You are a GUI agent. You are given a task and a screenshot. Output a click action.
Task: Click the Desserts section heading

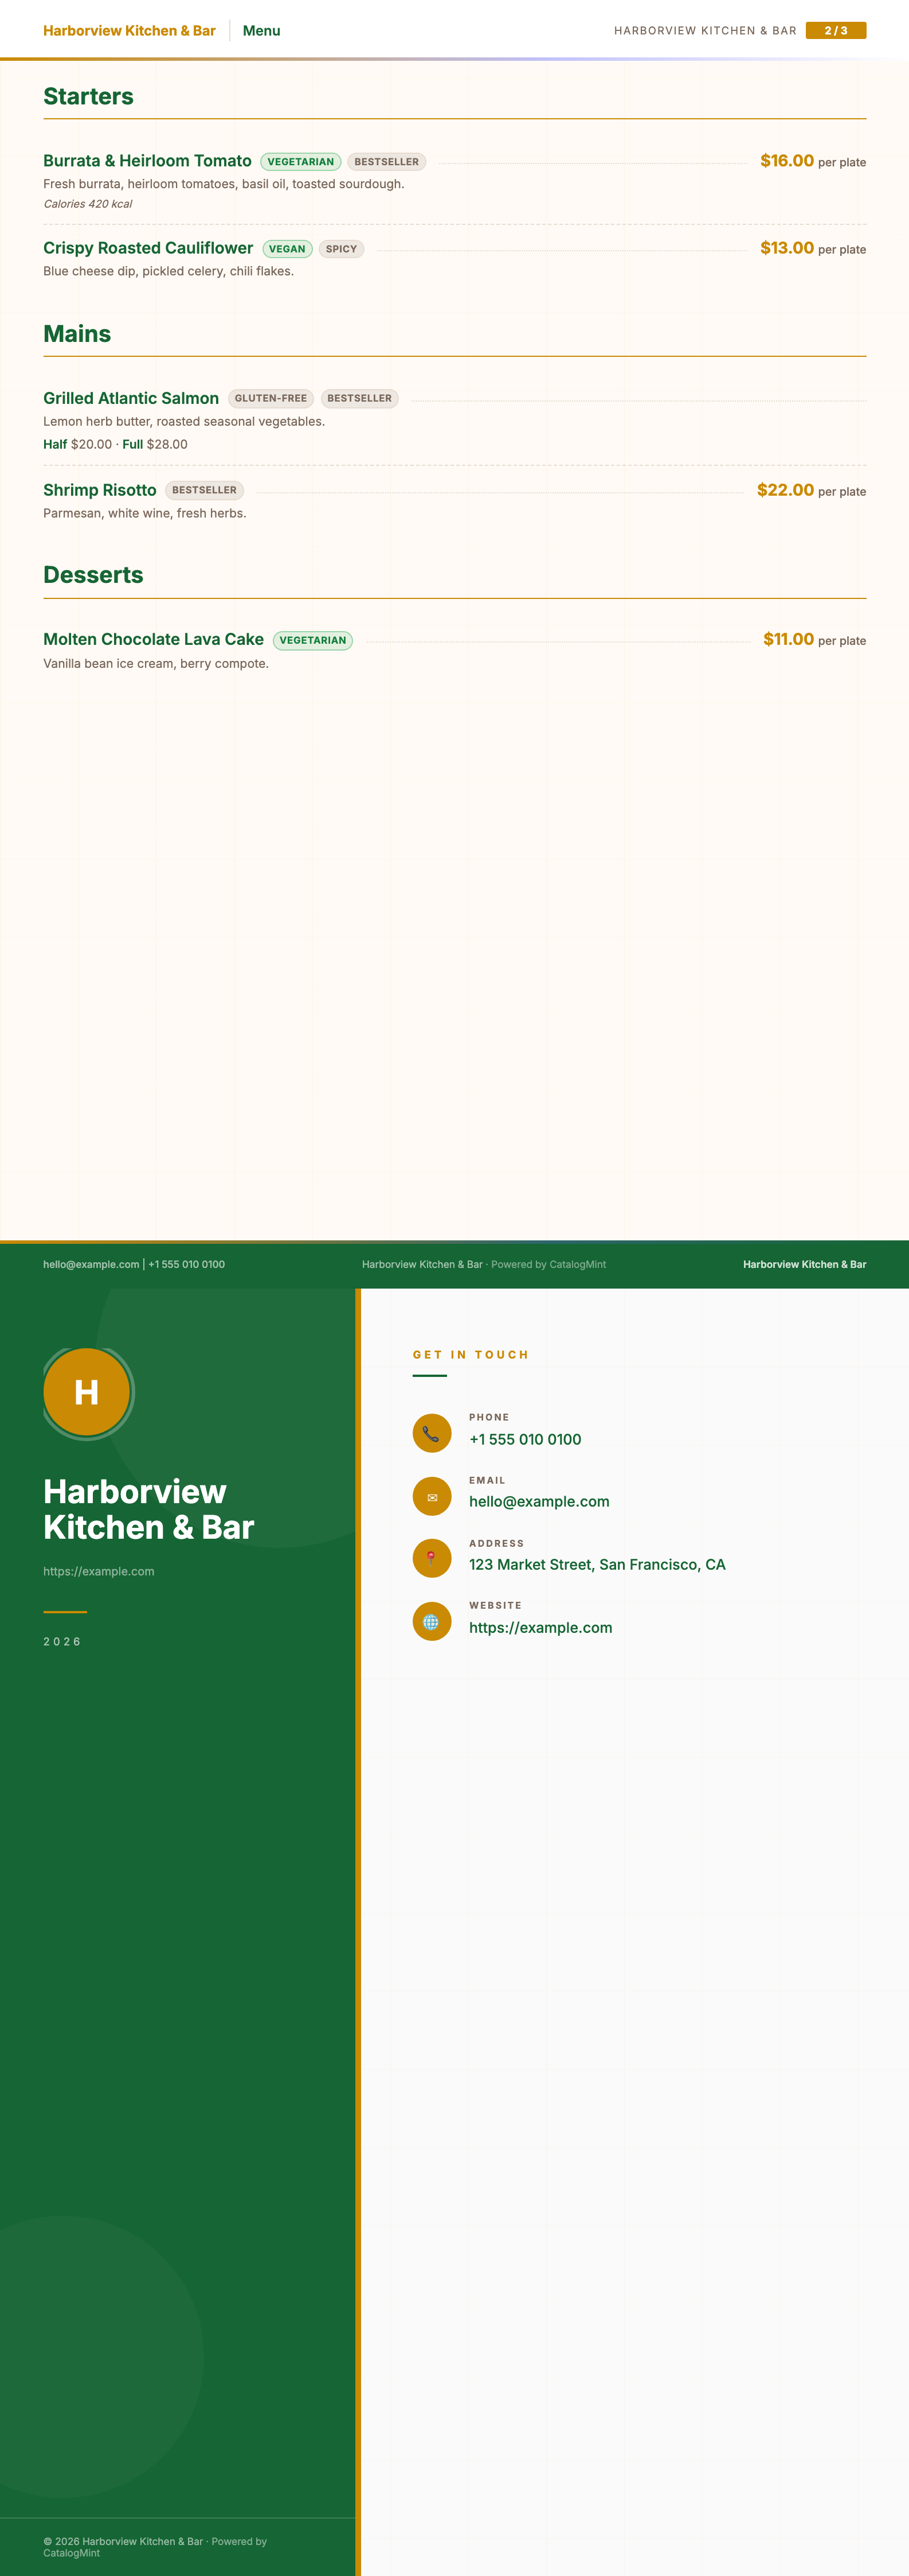click(x=93, y=575)
